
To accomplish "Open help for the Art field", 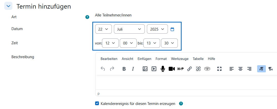I will (x=87, y=17).
